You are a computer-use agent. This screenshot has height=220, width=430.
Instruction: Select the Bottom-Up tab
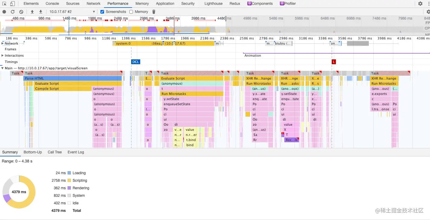coord(33,152)
